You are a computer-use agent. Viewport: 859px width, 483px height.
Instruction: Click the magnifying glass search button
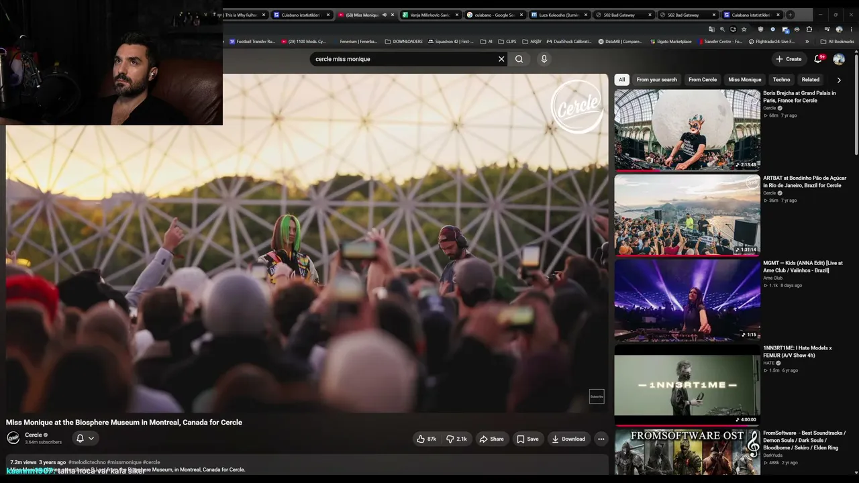click(519, 59)
